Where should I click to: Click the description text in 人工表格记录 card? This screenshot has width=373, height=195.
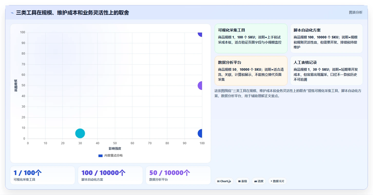(x=326, y=74)
